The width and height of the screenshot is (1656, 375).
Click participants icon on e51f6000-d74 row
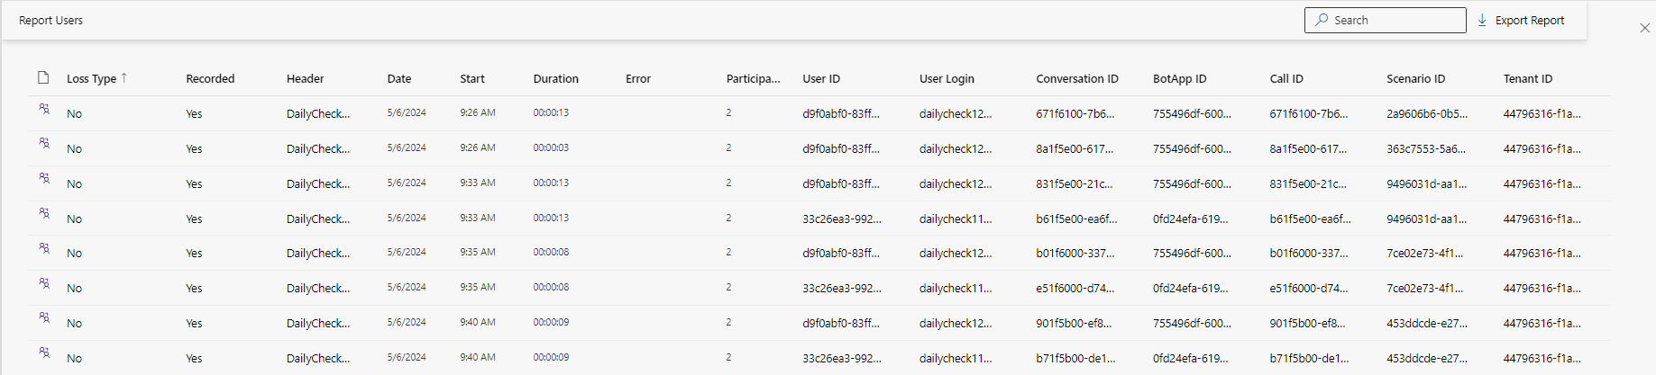click(44, 283)
